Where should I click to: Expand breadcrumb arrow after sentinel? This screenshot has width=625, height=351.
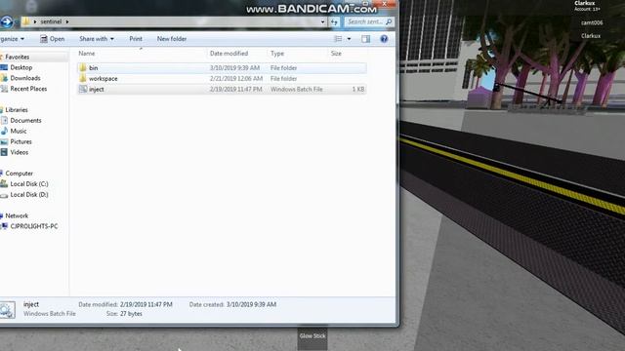[x=67, y=21]
